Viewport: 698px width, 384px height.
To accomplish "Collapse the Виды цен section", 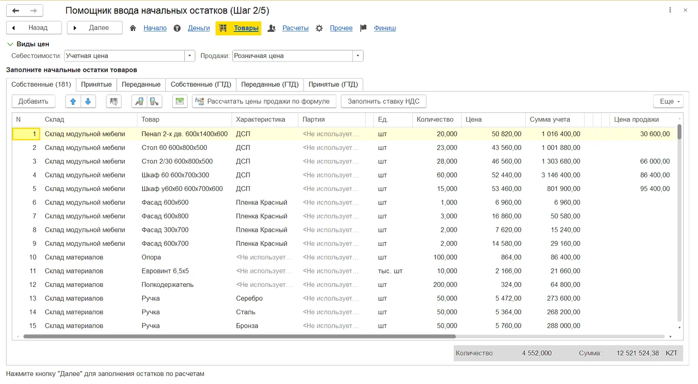I will point(10,44).
